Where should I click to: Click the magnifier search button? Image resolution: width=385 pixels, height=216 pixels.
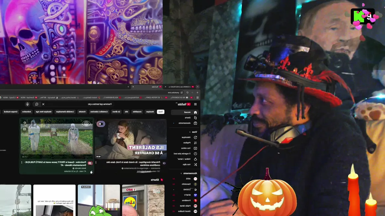pos(37,104)
